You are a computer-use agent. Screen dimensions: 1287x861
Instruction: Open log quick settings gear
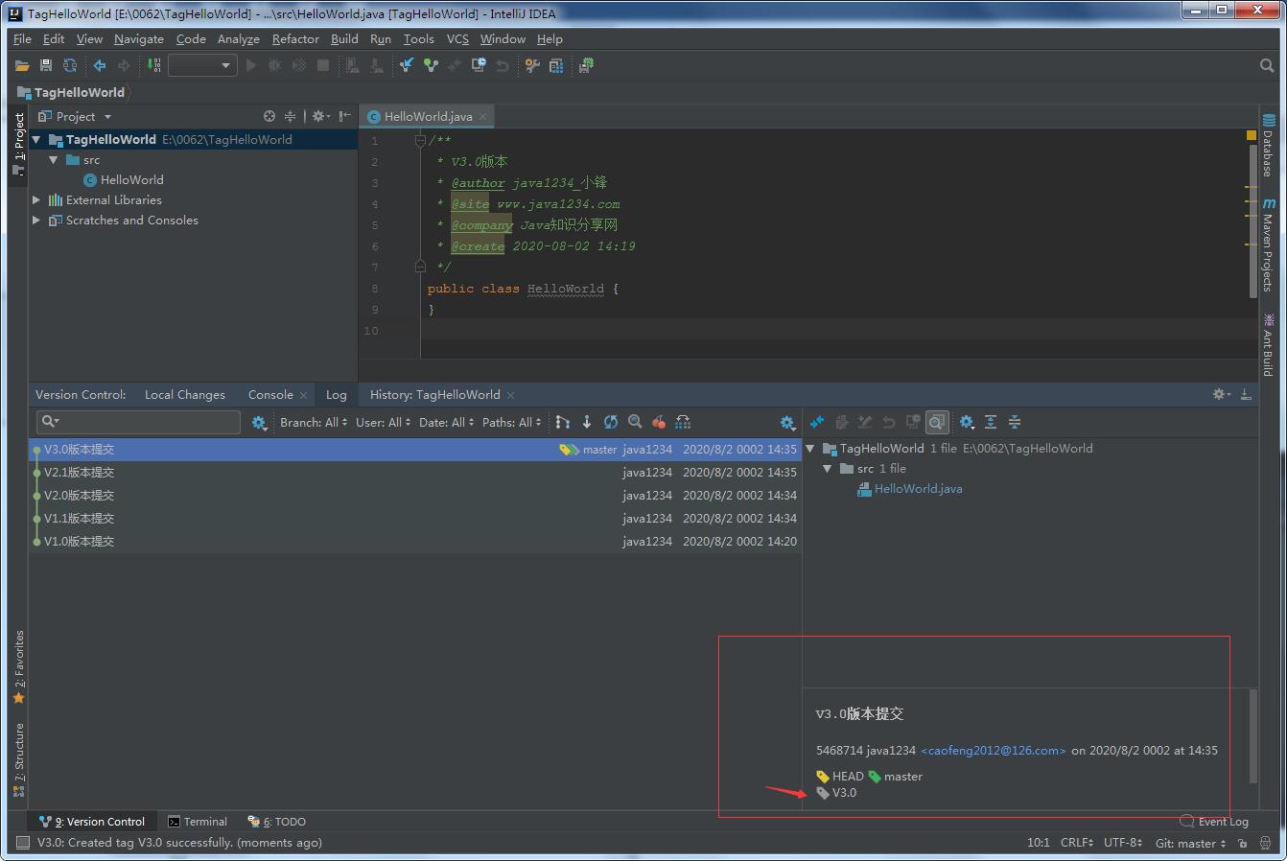point(787,422)
